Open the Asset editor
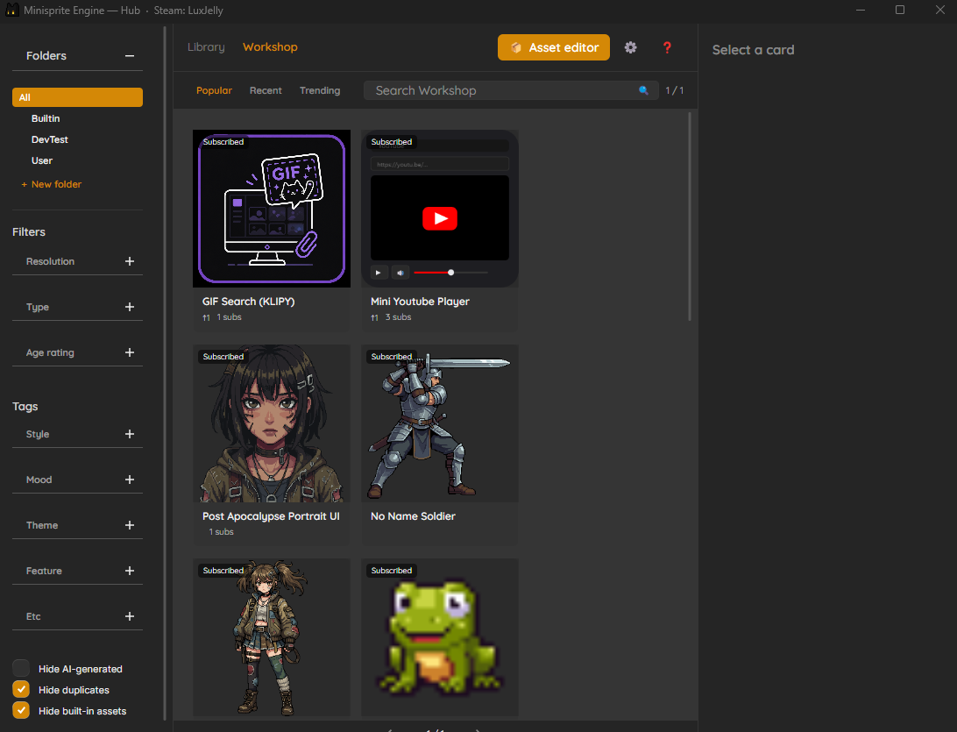This screenshot has height=732, width=957. point(554,47)
